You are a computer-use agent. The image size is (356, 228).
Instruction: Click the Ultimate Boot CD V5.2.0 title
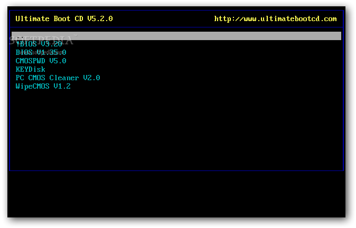[64, 18]
